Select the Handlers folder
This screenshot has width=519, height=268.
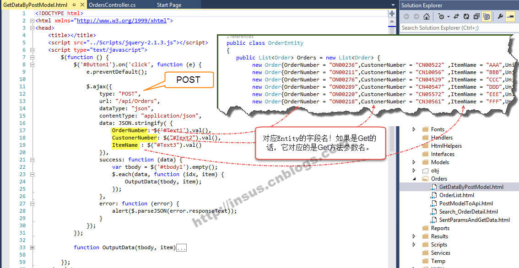click(x=442, y=138)
